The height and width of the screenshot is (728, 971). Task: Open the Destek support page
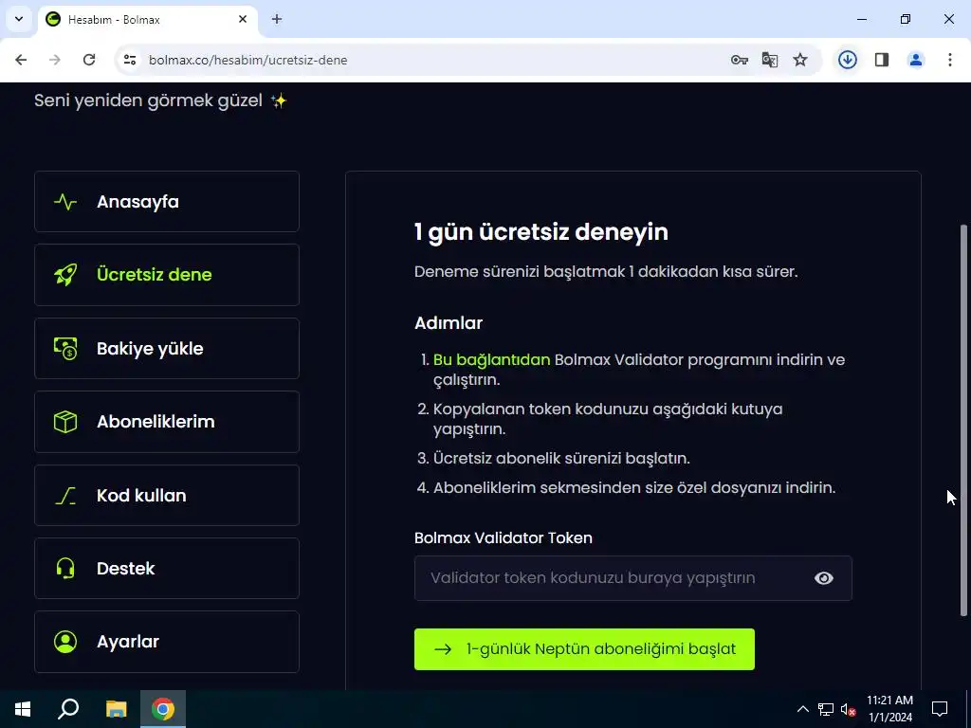pos(167,569)
